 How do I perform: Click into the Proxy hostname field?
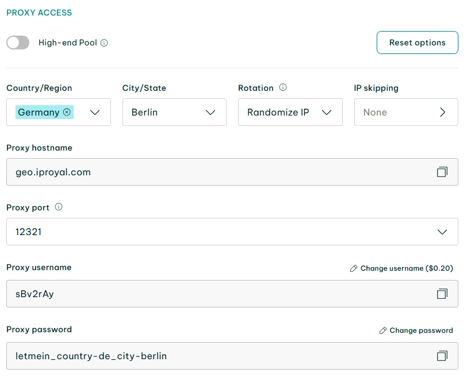219,172
